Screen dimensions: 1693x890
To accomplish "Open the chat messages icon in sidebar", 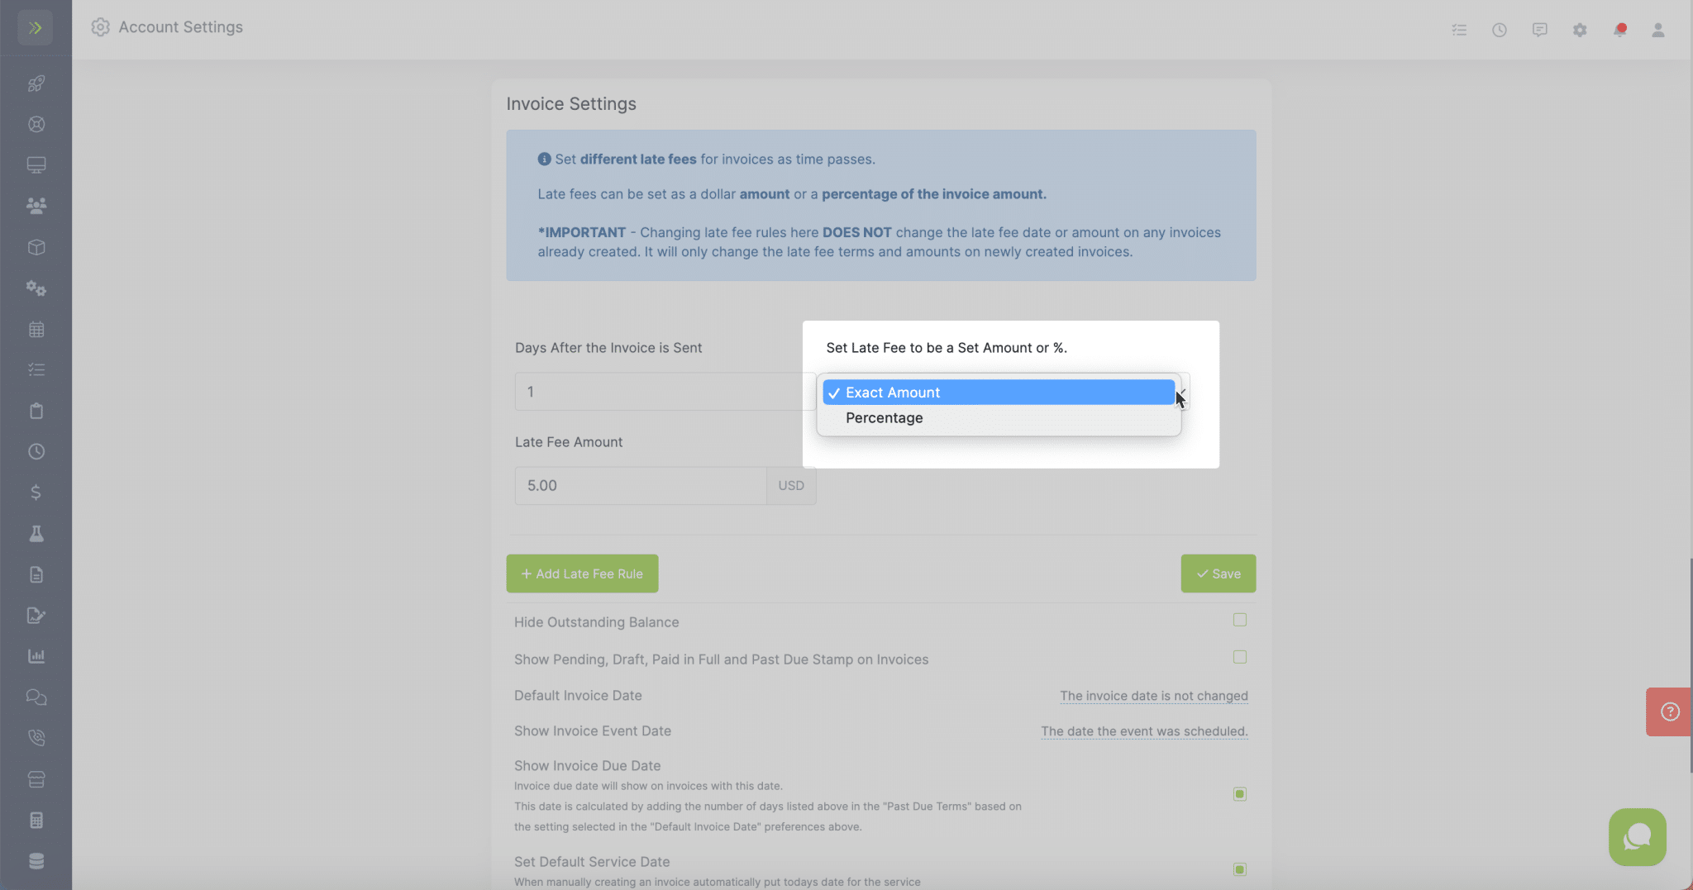I will (x=36, y=697).
